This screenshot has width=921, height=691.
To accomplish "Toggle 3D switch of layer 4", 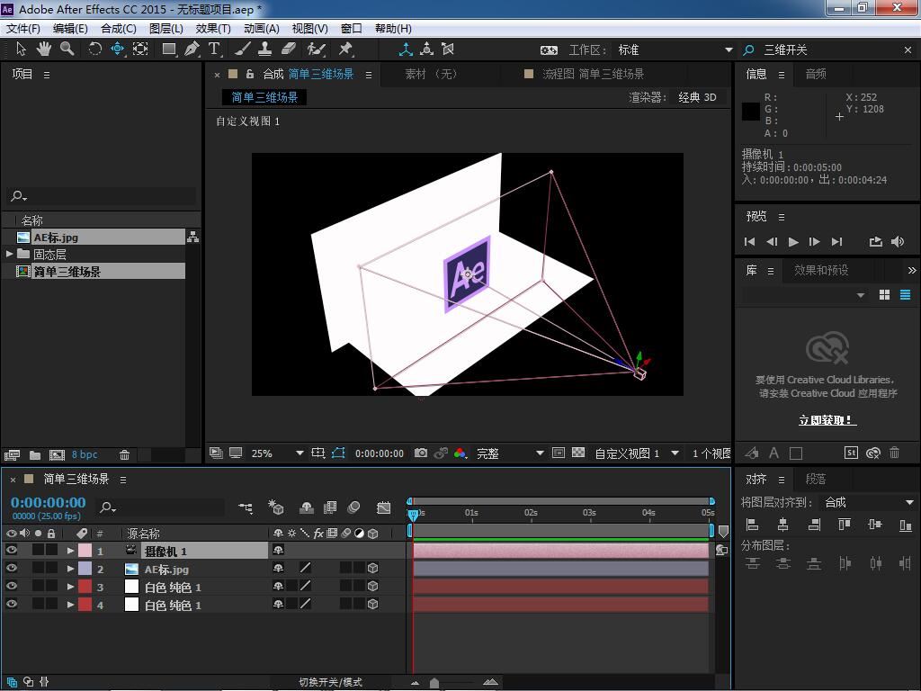I will pyautogui.click(x=372, y=604).
